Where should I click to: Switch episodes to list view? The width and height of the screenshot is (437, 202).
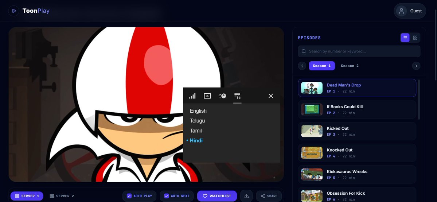coord(405,38)
